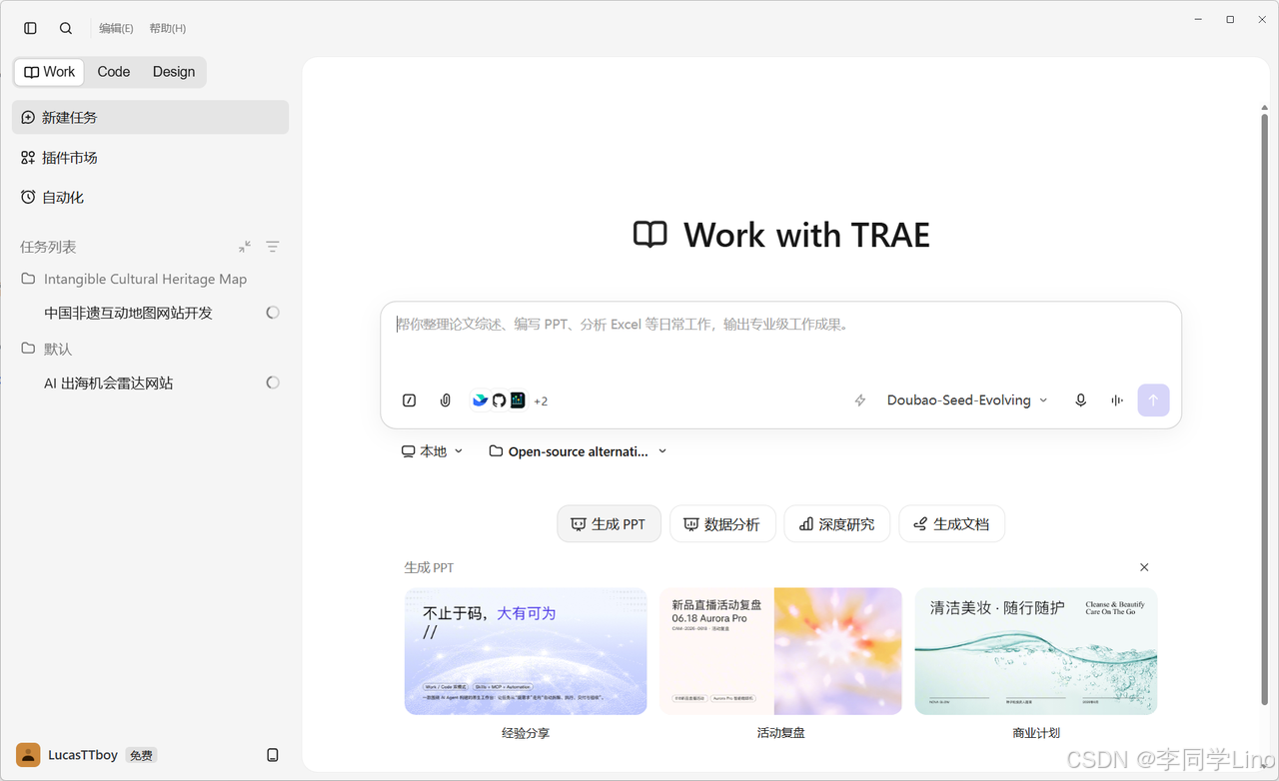Click the blue bird plugin icon

pos(481,400)
